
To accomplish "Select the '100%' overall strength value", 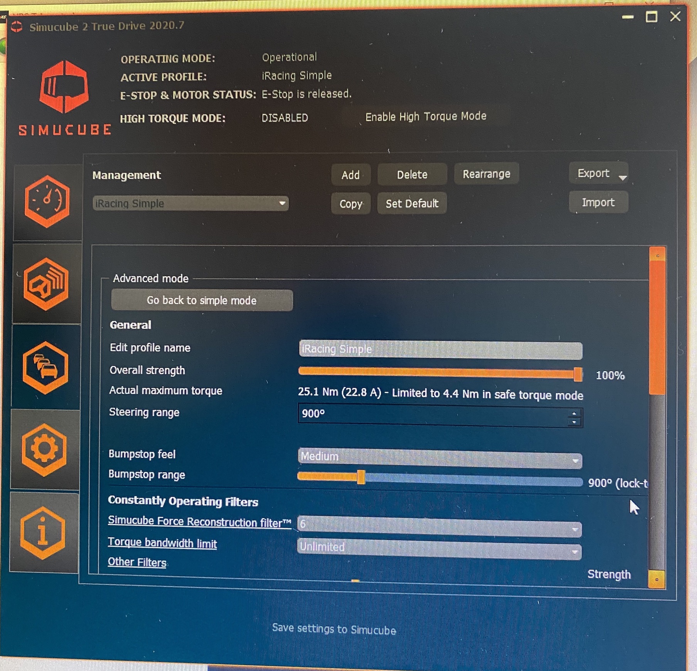I will [610, 375].
